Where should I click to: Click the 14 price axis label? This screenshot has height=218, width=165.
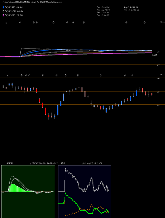(158, 105)
